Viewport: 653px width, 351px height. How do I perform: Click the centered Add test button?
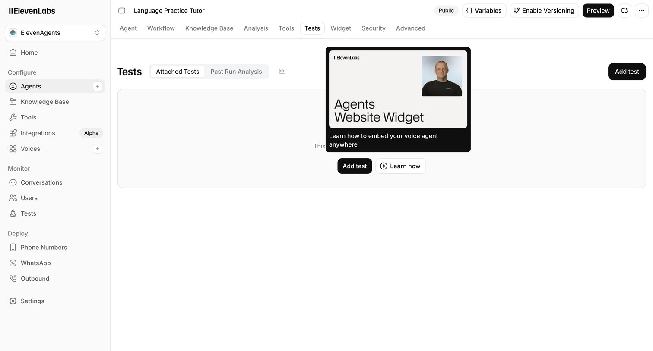(x=355, y=166)
